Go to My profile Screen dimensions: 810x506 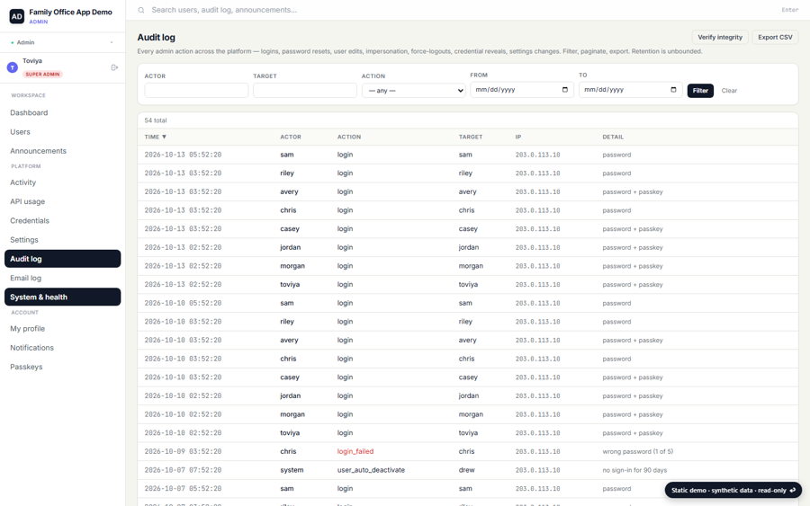[62, 329]
